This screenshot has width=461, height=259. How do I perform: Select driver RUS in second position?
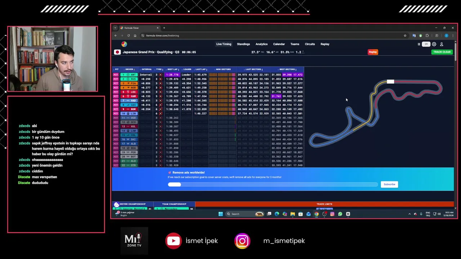tap(129, 79)
